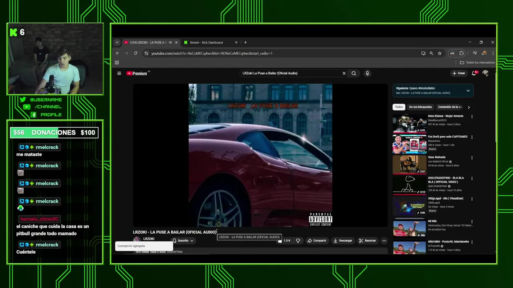Viewport: 513px width, 288px height.
Task: Open Chrome three-dot menu
Action: 493,53
